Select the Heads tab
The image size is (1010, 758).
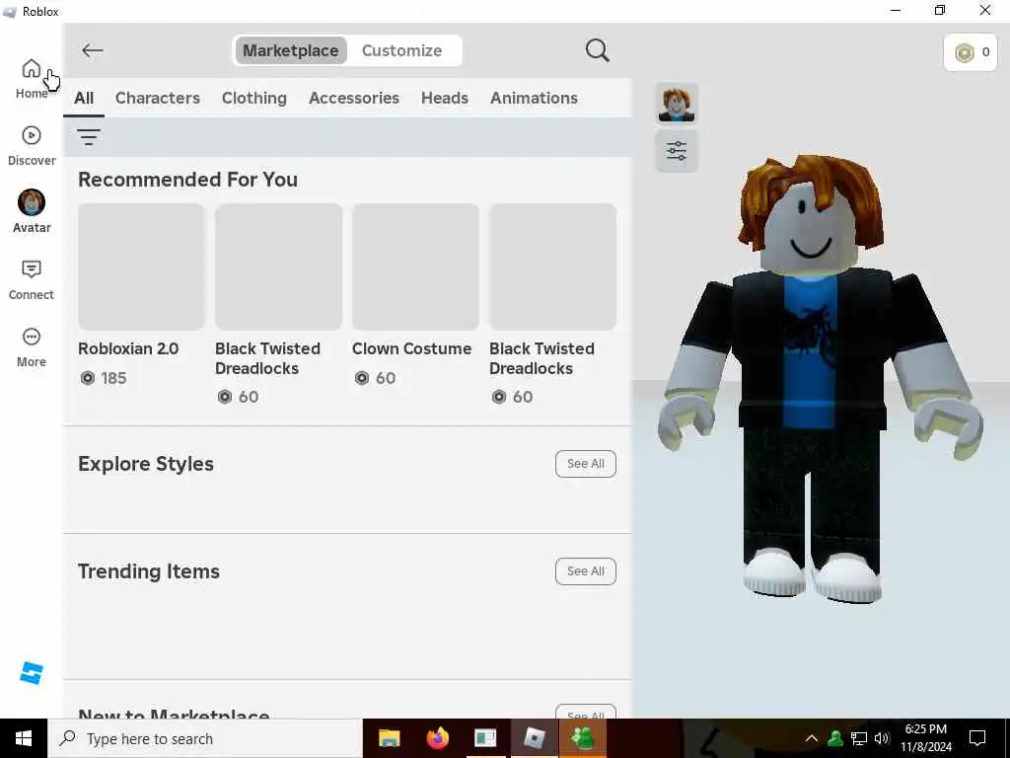(445, 98)
